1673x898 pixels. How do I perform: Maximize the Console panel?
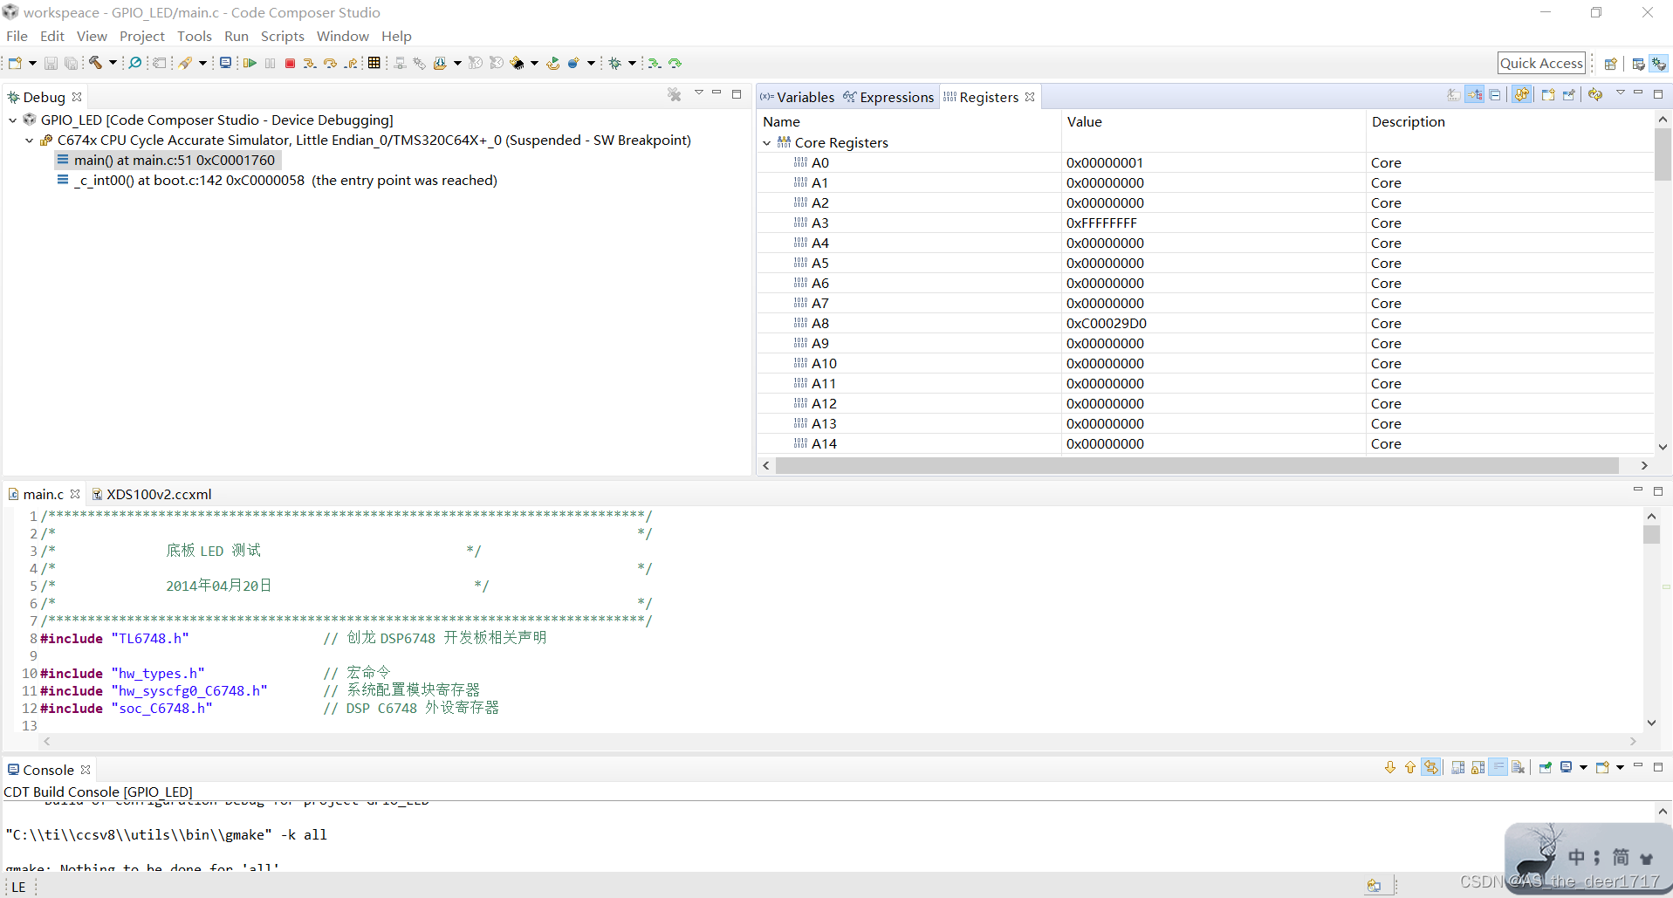tap(1658, 766)
